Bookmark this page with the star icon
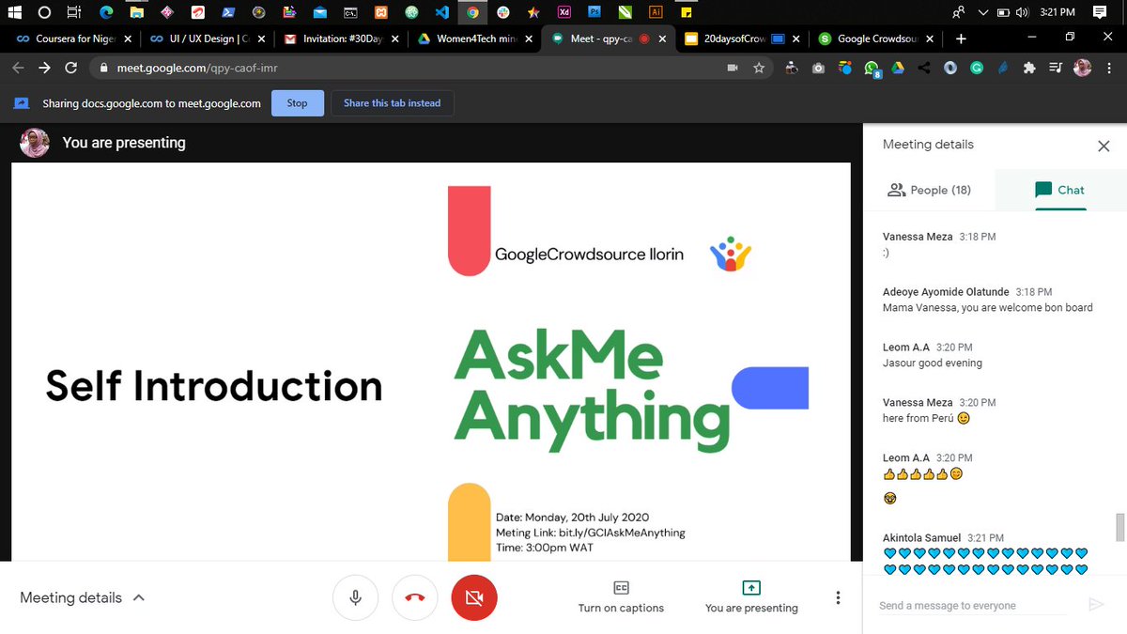 pos(759,69)
